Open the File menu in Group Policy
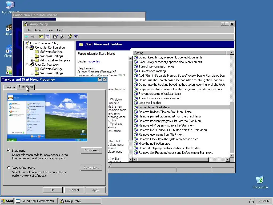Screen dimensions: 273x205 point(28,30)
